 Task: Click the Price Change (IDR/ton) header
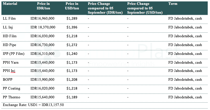[105, 8]
